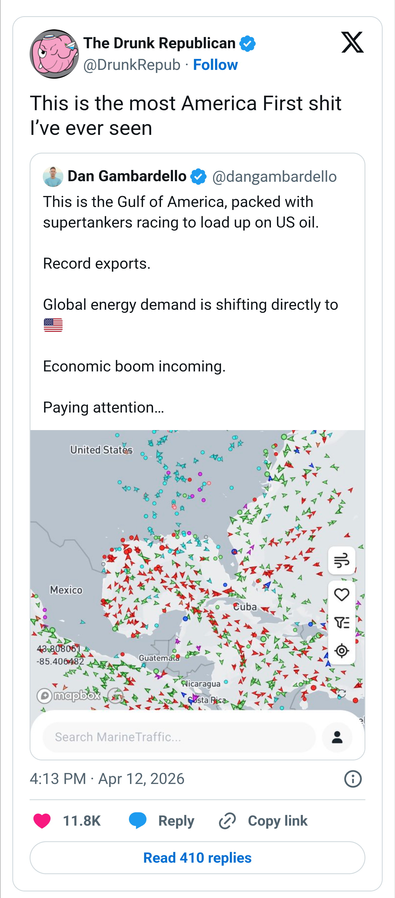The height and width of the screenshot is (898, 395).
Task: Click the refresh icon on the map
Action: coord(342,693)
